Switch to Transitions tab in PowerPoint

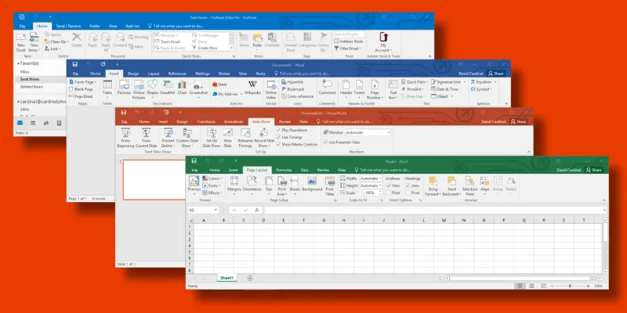[206, 122]
